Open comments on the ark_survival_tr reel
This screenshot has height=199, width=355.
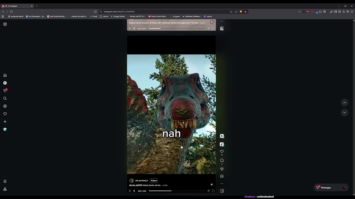click(222, 160)
